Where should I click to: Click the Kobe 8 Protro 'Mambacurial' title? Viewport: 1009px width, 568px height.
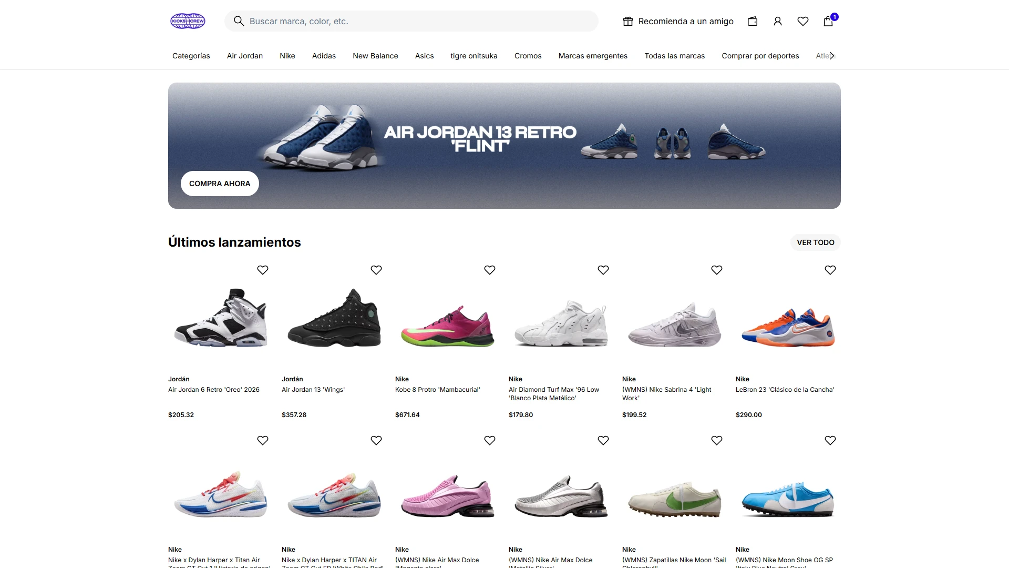438,390
